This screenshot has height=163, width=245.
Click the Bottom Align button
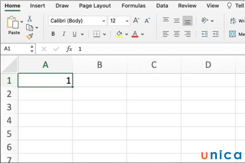point(187,21)
